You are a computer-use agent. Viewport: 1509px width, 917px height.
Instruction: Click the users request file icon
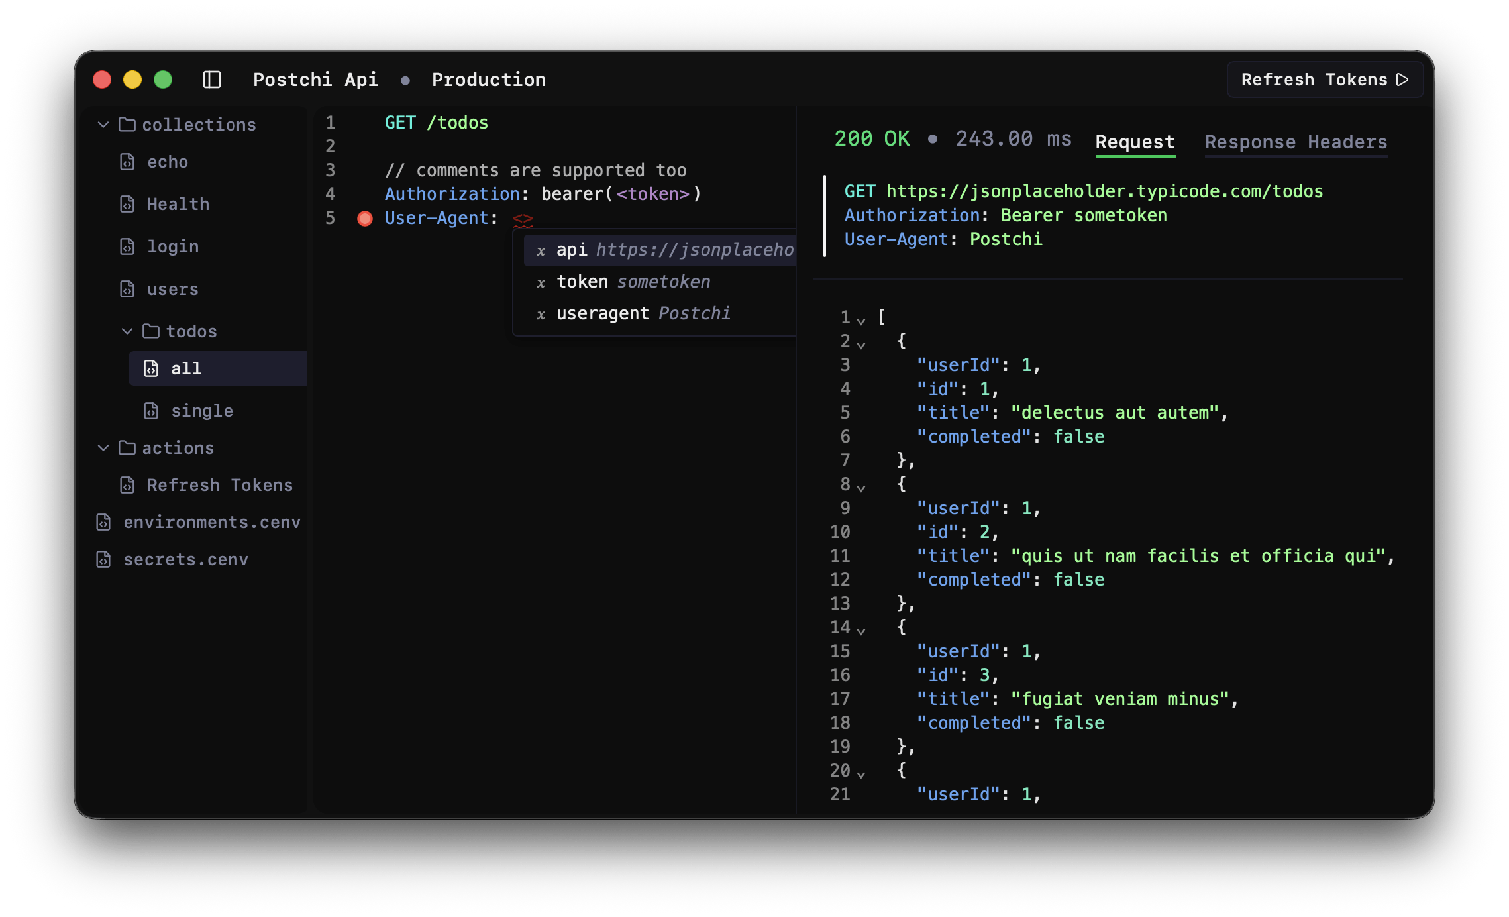coord(127,289)
